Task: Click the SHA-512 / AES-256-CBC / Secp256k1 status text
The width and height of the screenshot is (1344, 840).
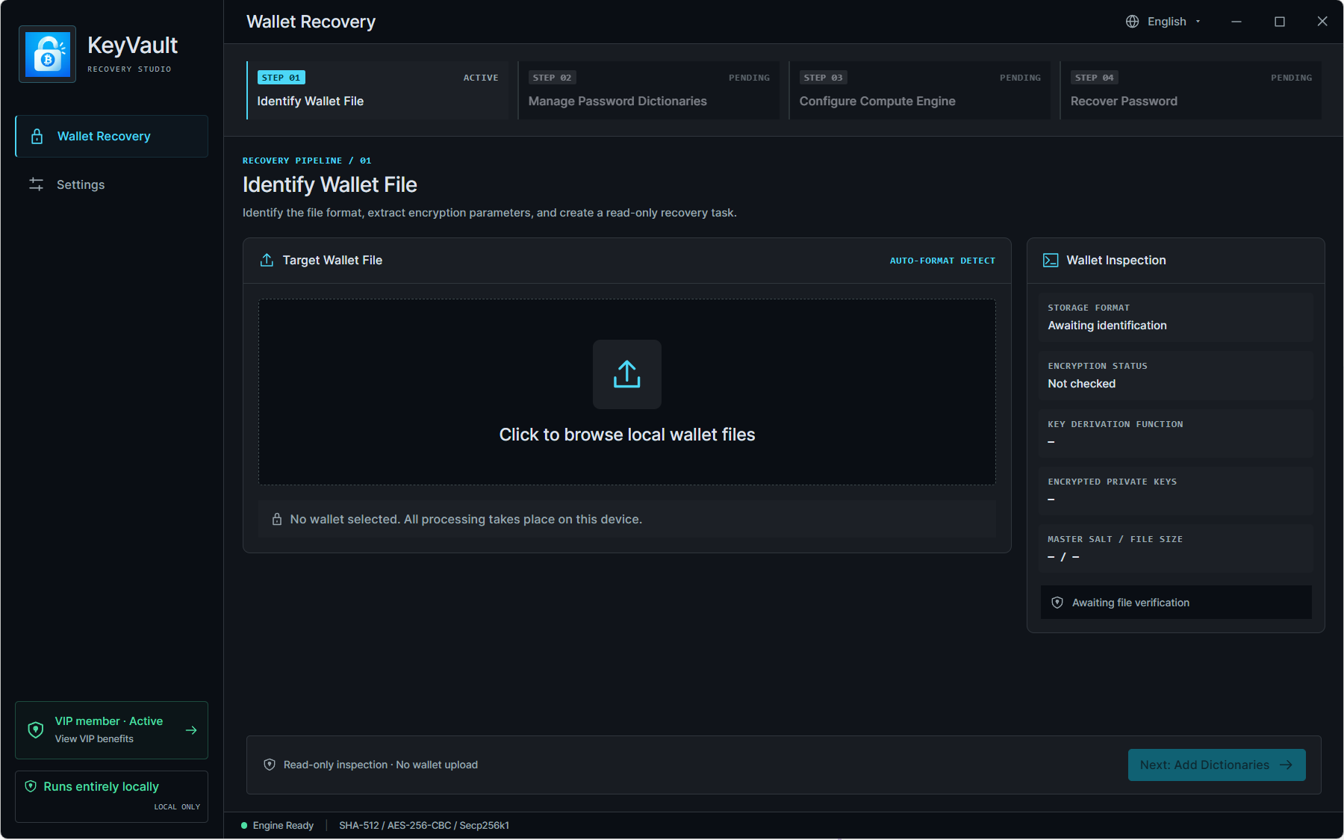Action: (x=424, y=825)
